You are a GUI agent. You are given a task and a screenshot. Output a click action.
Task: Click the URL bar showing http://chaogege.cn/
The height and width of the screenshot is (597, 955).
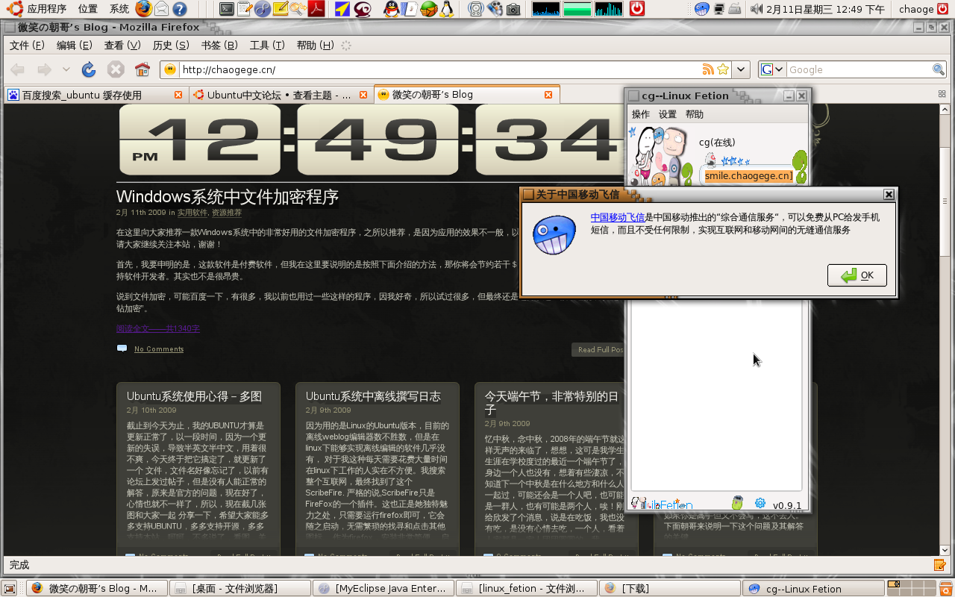pos(440,69)
